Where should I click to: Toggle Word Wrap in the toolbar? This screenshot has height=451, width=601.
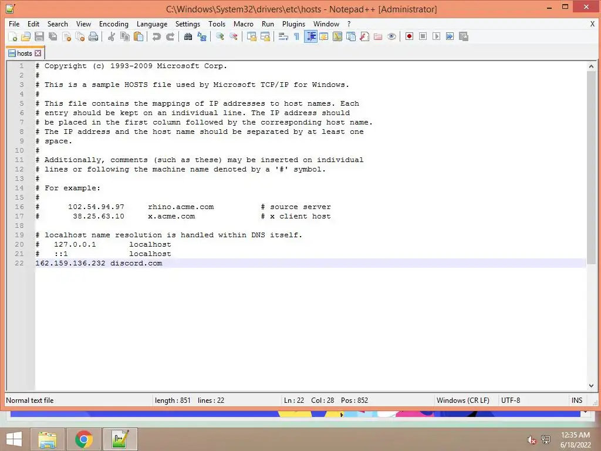(x=283, y=36)
